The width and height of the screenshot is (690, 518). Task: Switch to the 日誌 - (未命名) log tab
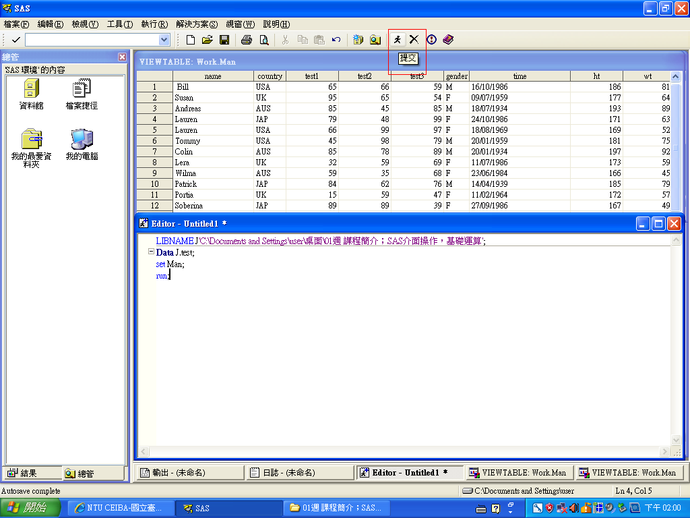[x=299, y=473]
